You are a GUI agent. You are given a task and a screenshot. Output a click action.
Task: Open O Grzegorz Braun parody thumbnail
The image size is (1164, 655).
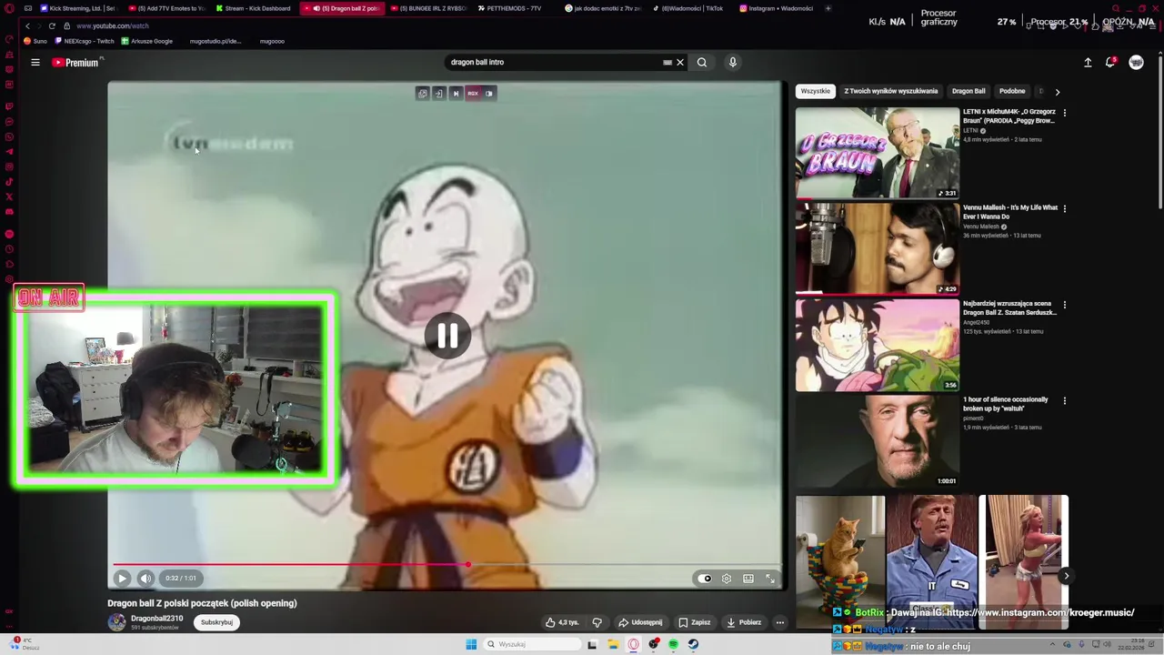pos(878,153)
